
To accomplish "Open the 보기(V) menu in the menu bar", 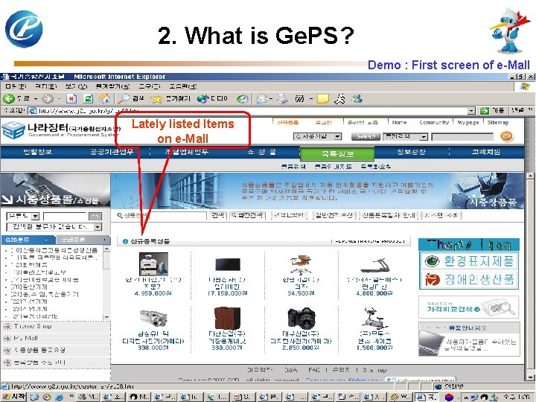I will click(x=76, y=86).
